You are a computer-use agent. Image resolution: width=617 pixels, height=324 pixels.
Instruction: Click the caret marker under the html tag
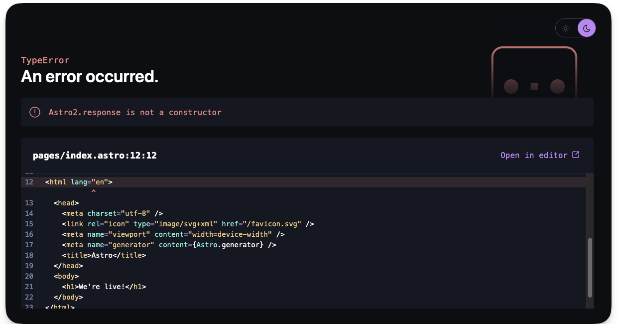(x=93, y=190)
